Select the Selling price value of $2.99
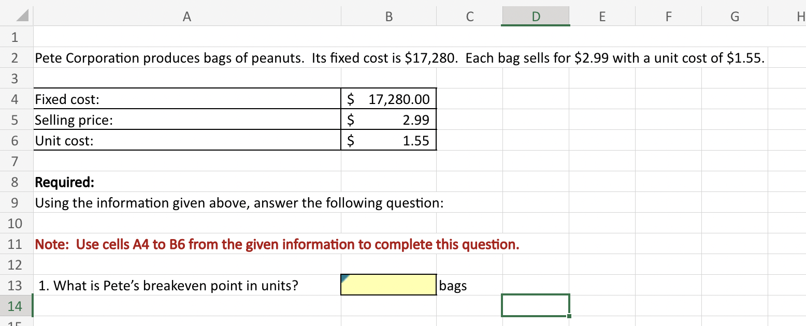806x326 pixels. 388,120
